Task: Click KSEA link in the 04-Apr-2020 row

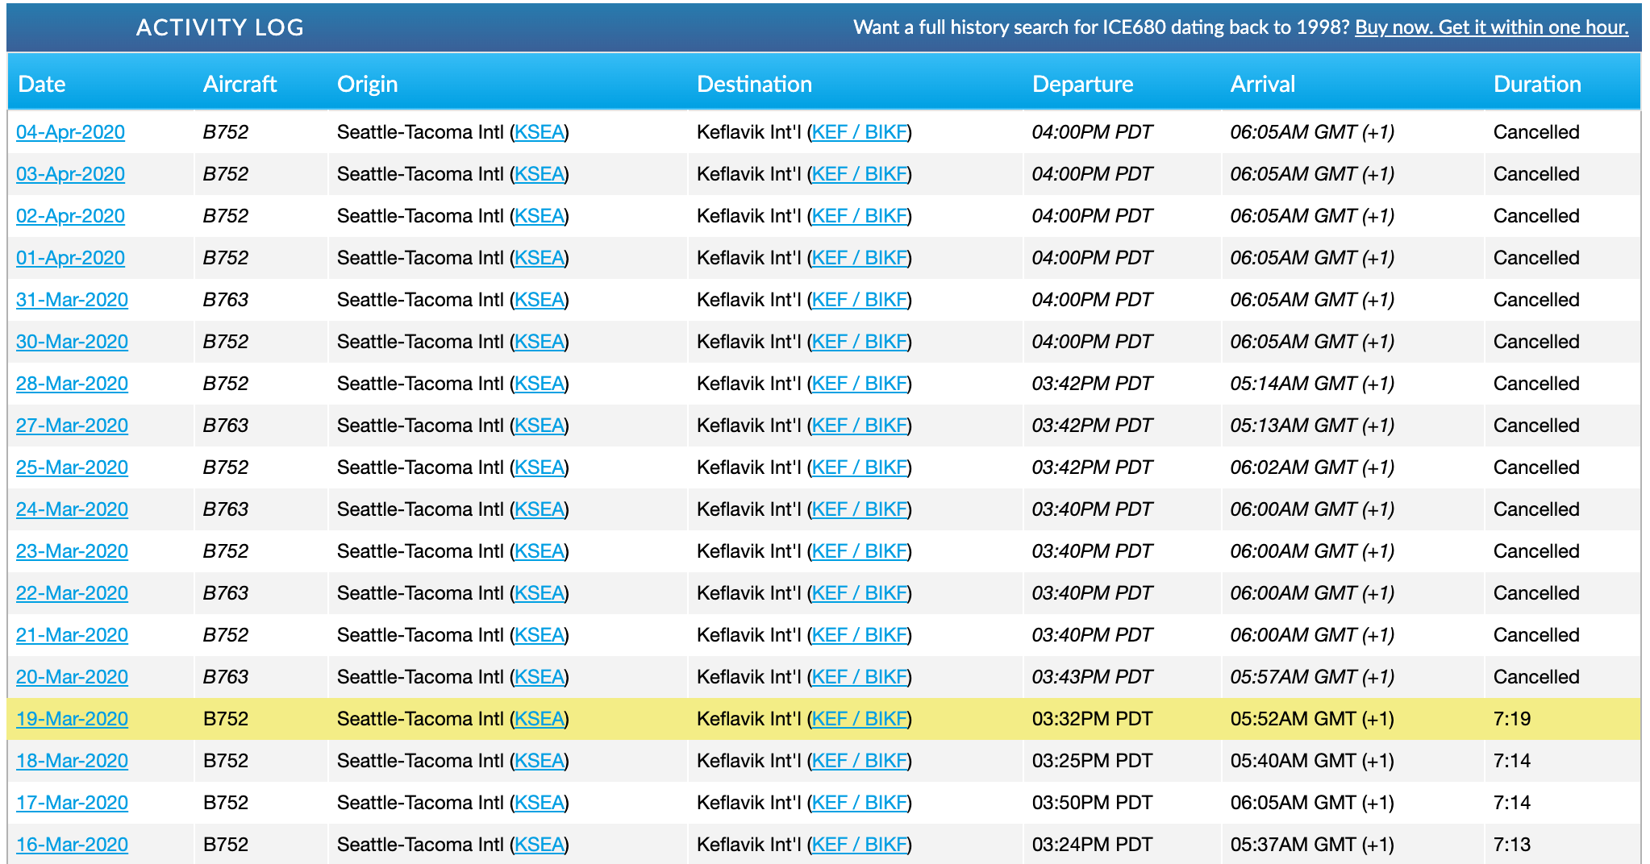Action: click(539, 132)
